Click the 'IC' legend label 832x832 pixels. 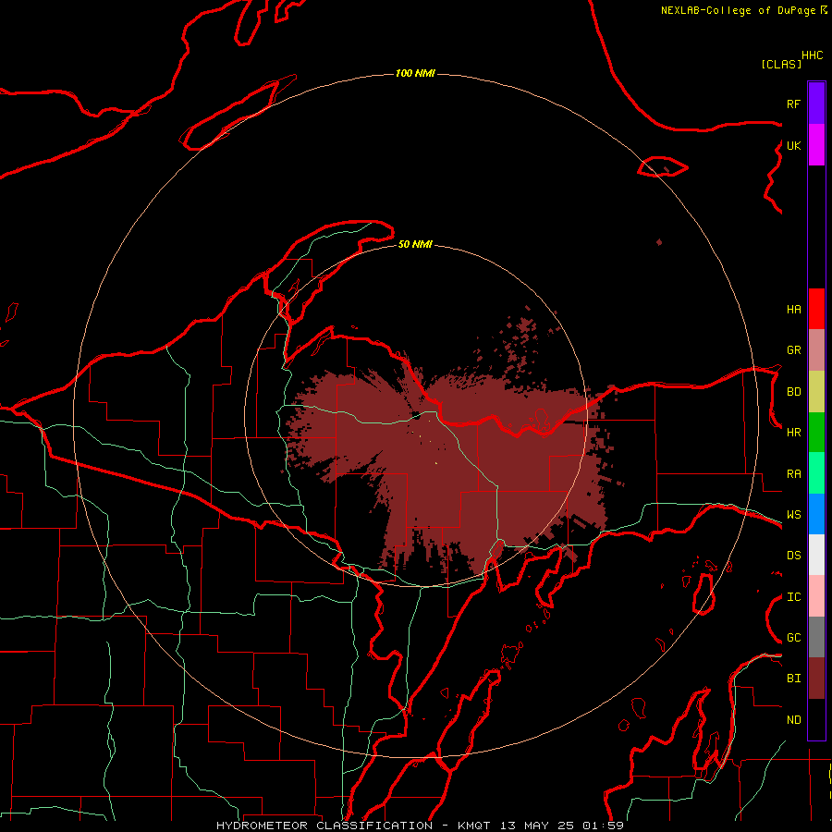click(x=793, y=597)
